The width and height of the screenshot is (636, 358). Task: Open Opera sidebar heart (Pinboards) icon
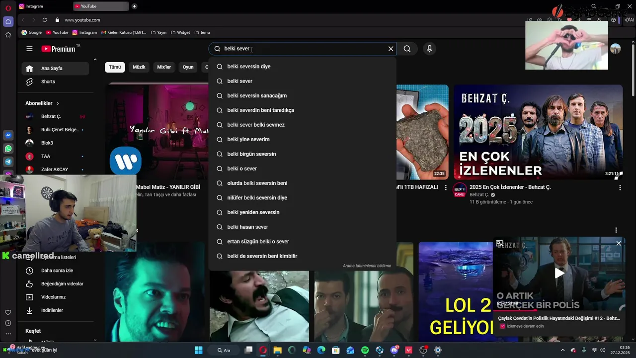pyautogui.click(x=8, y=312)
